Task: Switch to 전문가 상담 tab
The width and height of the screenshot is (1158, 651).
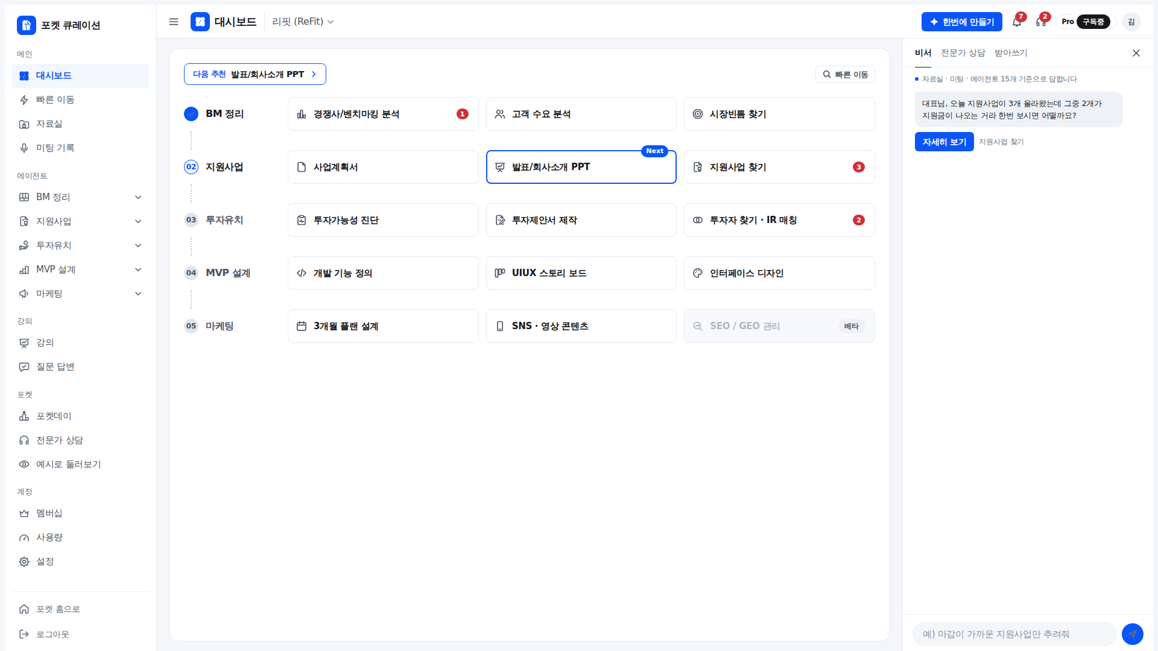Action: tap(963, 53)
